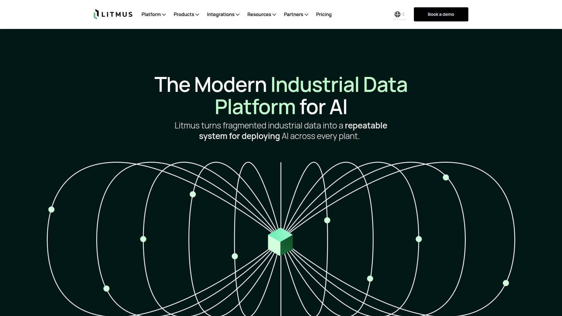The height and width of the screenshot is (316, 562).
Task: Select the headline 'Industrial Data' text
Action: 339,85
